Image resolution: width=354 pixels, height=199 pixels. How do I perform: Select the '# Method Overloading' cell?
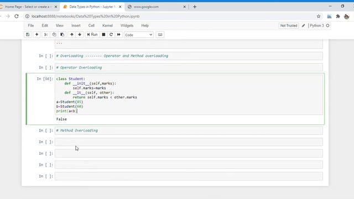click(x=189, y=130)
